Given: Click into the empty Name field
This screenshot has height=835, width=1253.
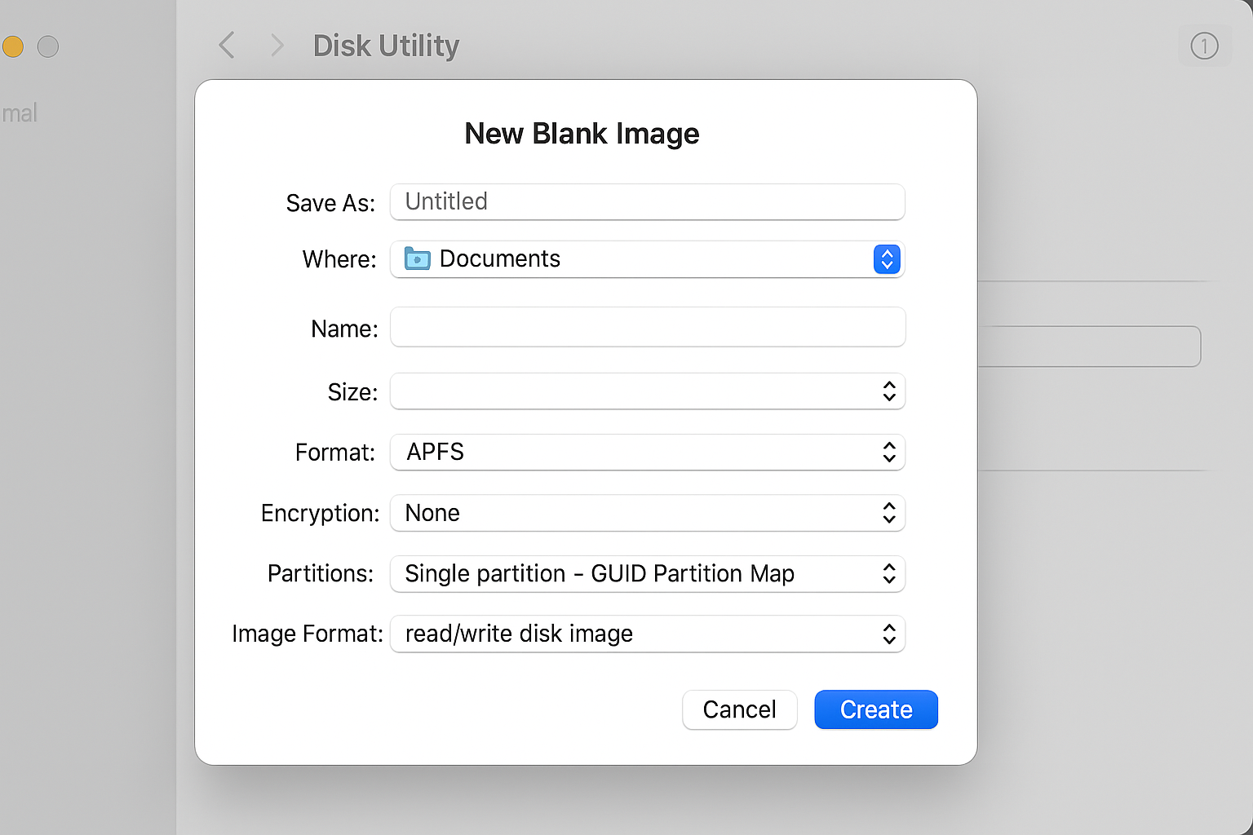Looking at the screenshot, I should pyautogui.click(x=647, y=327).
